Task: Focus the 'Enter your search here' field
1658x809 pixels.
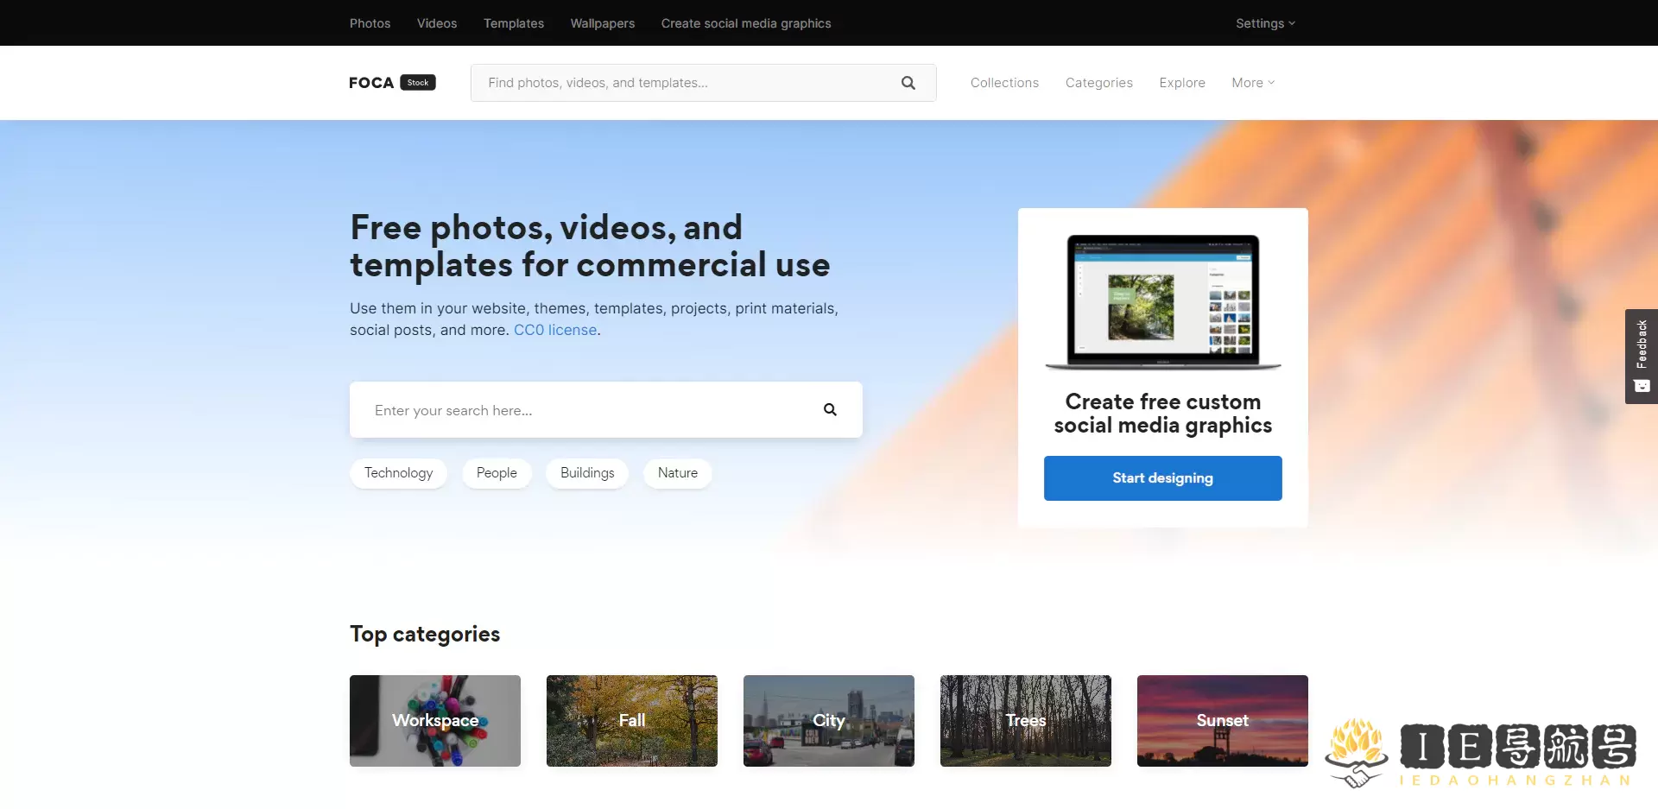Action: pos(587,410)
